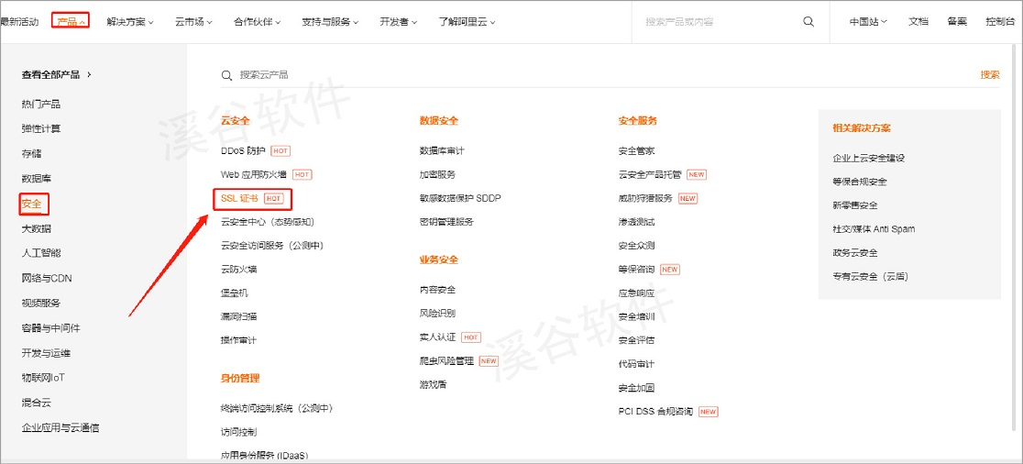Open 敏感数据保护 SDDP link
1023x464 pixels.
460,198
